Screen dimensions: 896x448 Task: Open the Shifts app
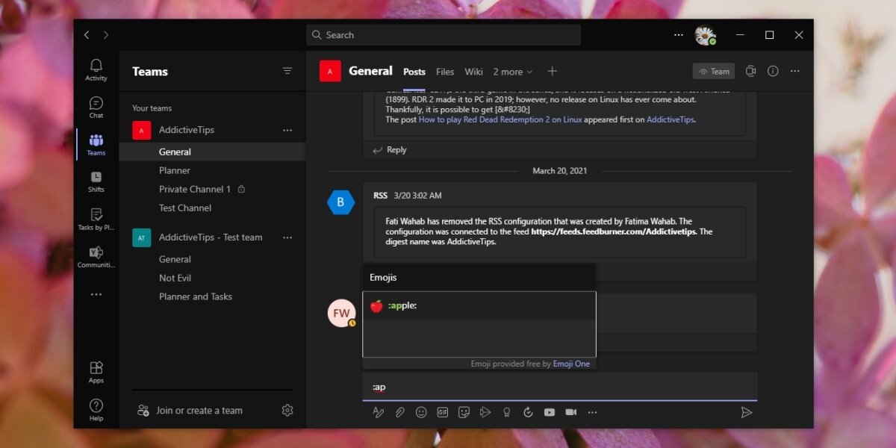coord(96,181)
